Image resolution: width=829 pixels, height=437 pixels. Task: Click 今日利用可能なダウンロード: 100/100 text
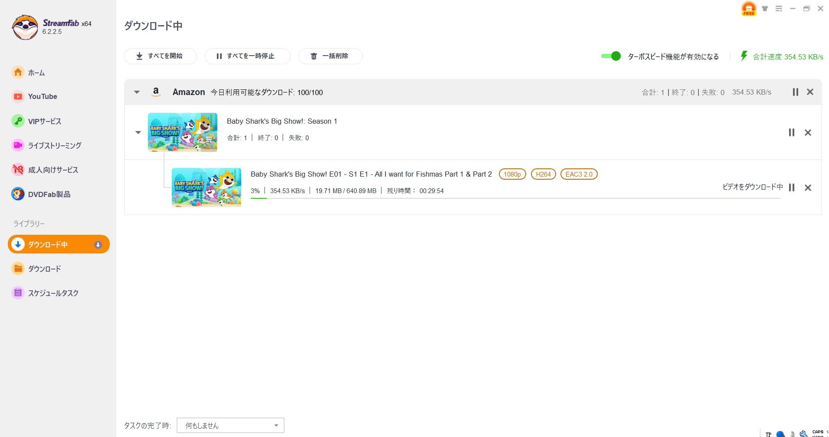[267, 92]
